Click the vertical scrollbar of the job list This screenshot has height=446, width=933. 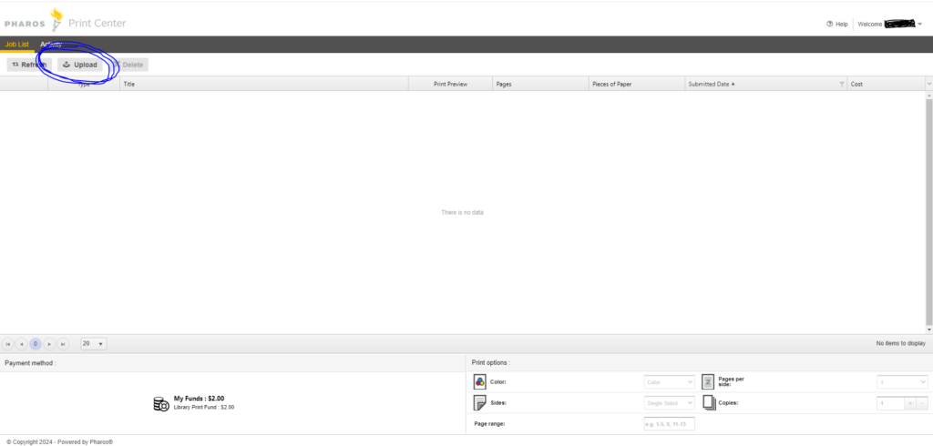928,211
